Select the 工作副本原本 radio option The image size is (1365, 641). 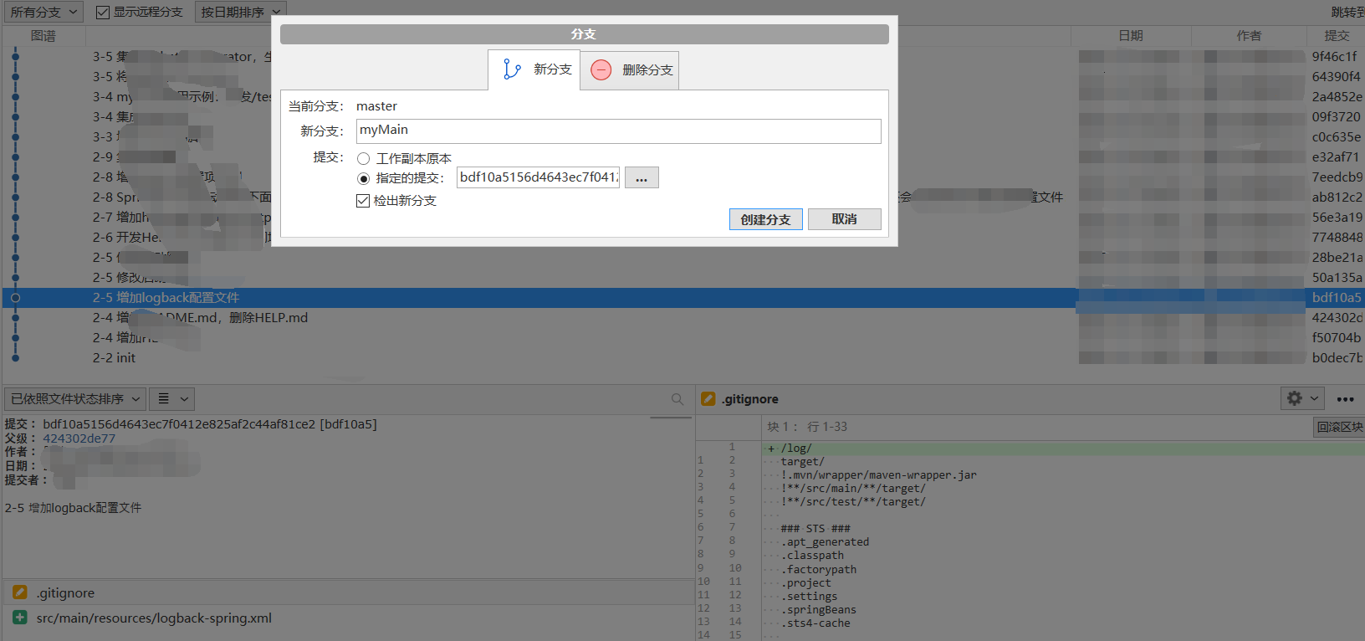[x=363, y=158]
